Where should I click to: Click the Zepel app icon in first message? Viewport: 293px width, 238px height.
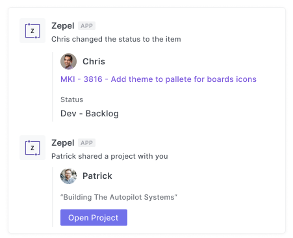click(x=32, y=31)
